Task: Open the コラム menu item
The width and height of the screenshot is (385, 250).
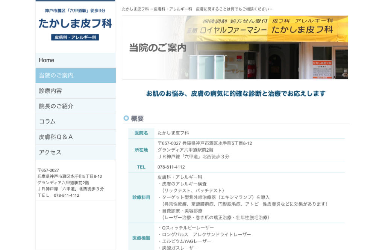Action: click(76, 122)
